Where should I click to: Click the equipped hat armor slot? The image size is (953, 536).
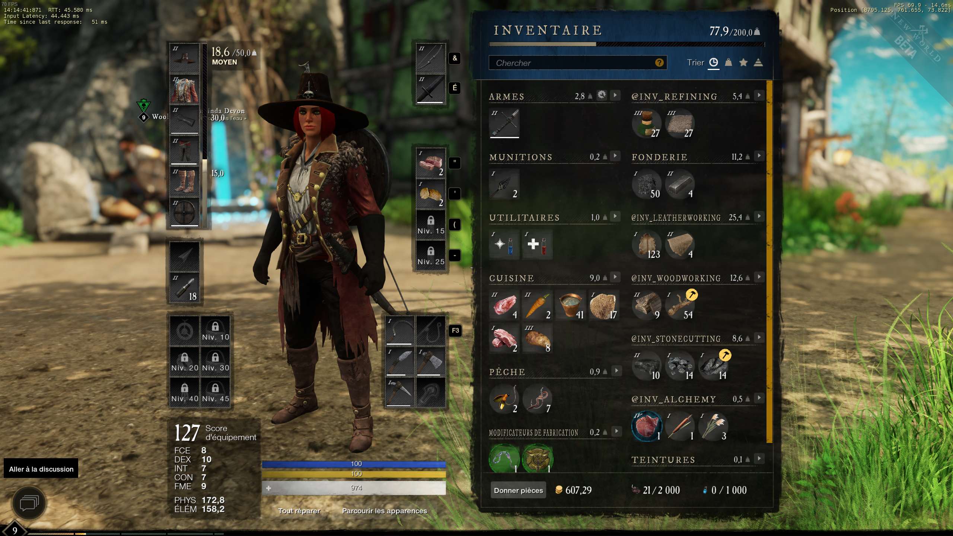click(x=184, y=58)
